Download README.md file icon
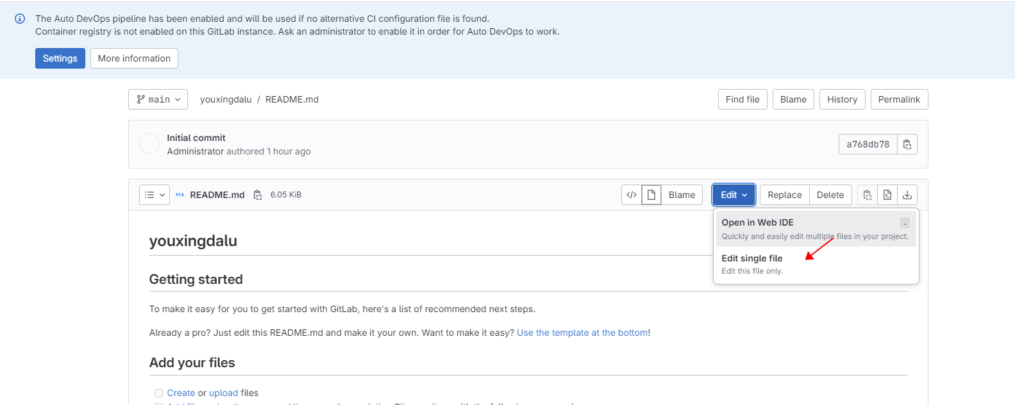The height and width of the screenshot is (405, 1015). tap(907, 195)
